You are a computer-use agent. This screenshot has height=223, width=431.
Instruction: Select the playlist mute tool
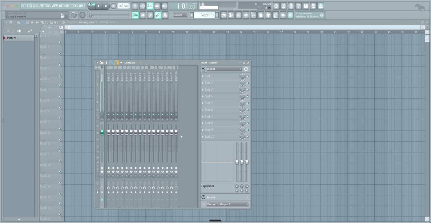[x=32, y=22]
